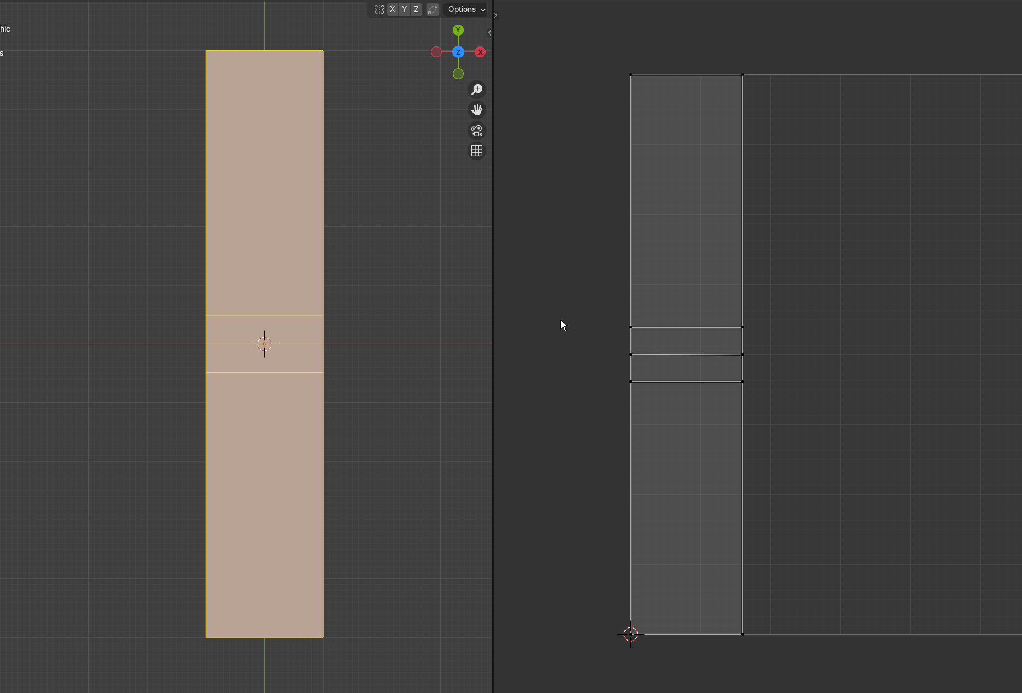Click the pan view hand icon
The width and height of the screenshot is (1022, 693).
click(477, 110)
